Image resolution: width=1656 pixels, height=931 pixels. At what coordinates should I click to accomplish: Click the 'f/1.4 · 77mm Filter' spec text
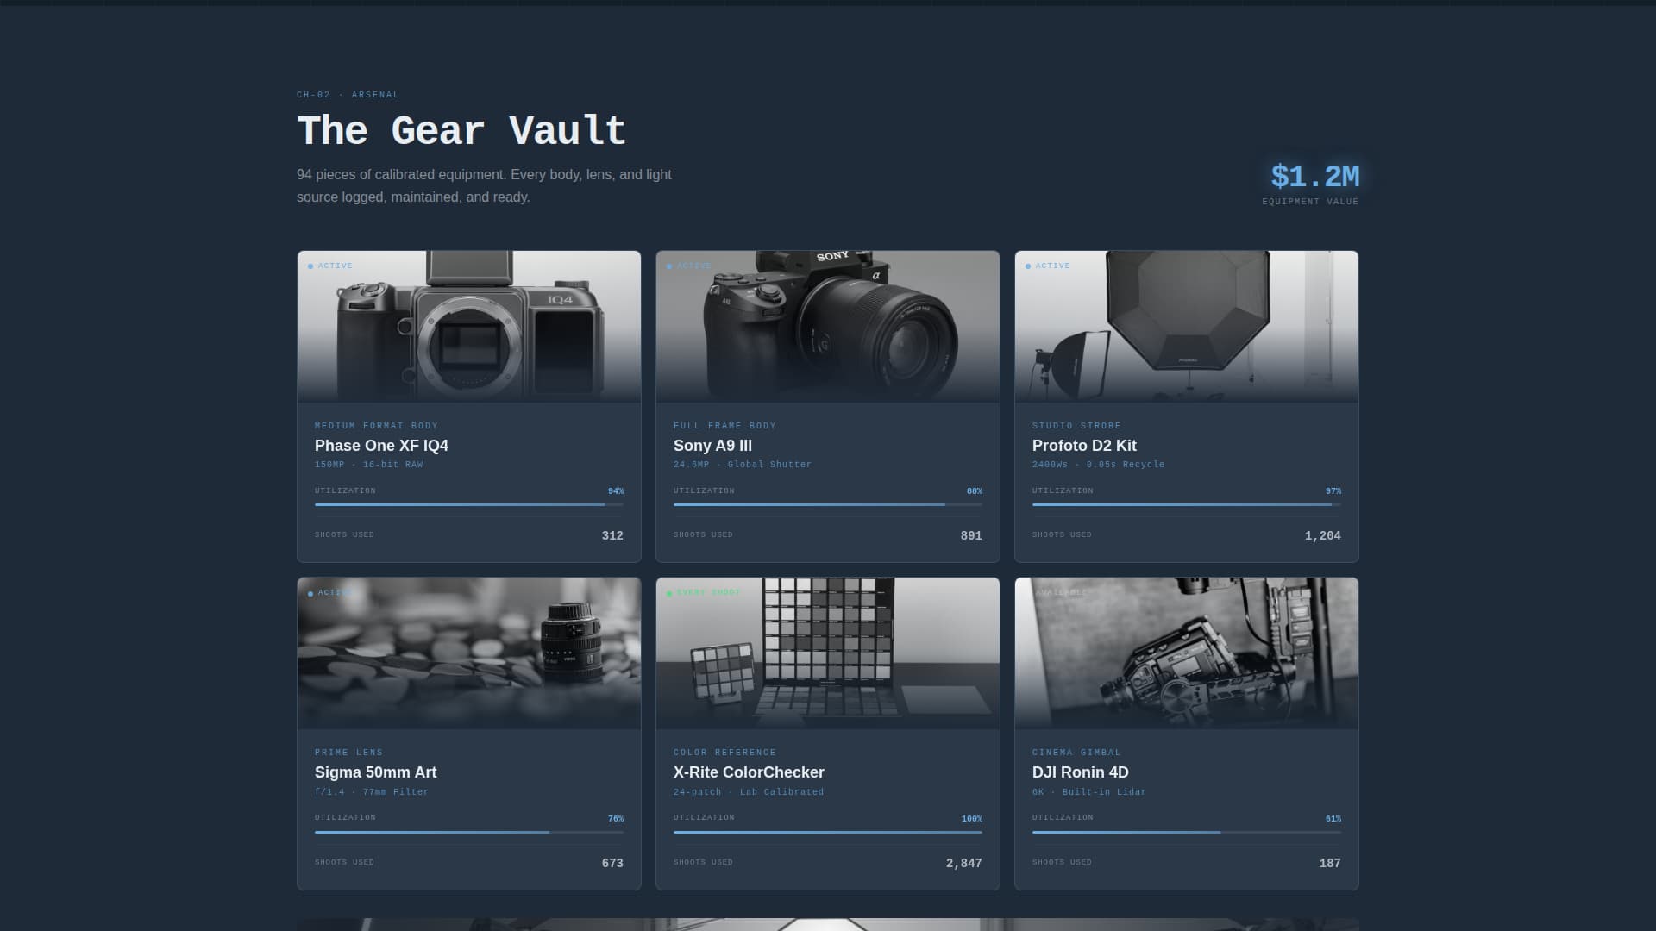[372, 792]
